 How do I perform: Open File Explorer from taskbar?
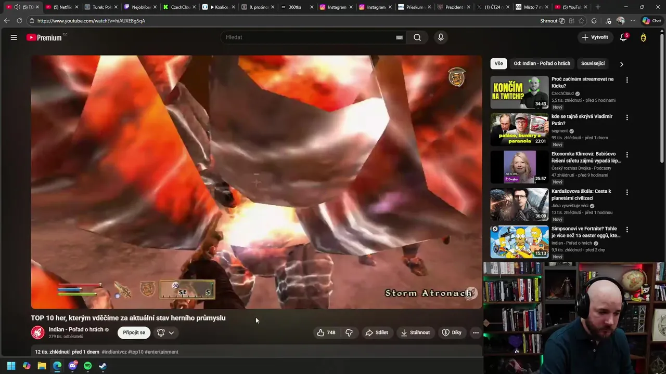[42, 366]
